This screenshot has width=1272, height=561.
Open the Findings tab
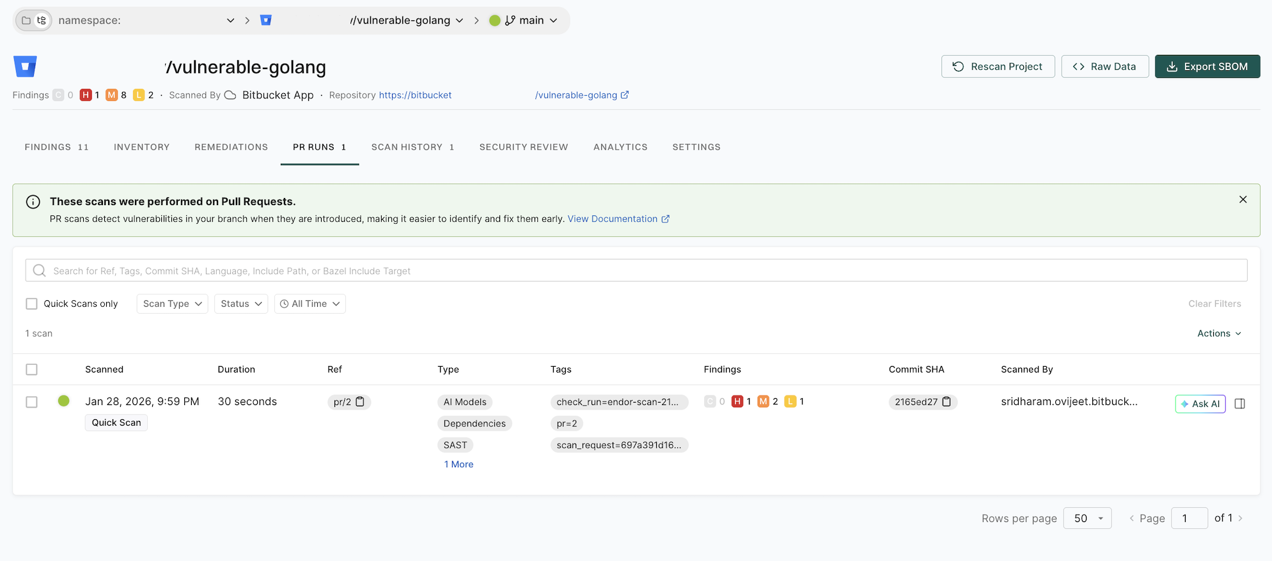click(56, 147)
